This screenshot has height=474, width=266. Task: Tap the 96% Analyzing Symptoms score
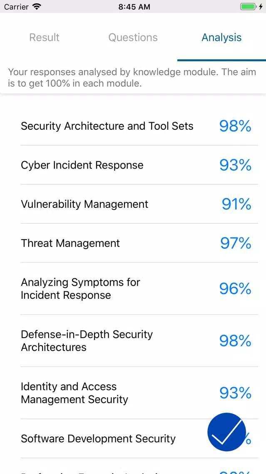[x=235, y=289]
